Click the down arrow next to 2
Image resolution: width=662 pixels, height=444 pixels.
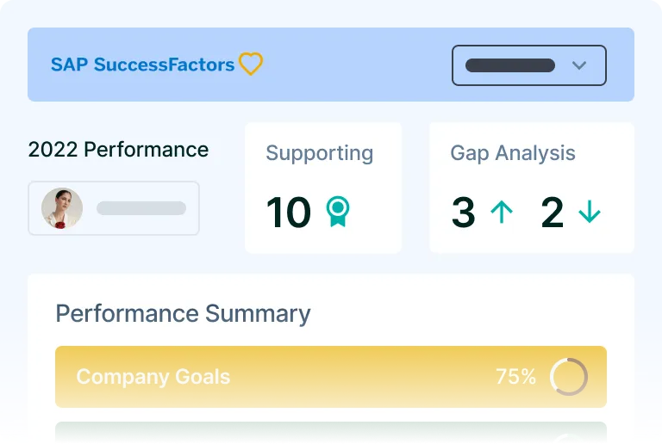590,213
